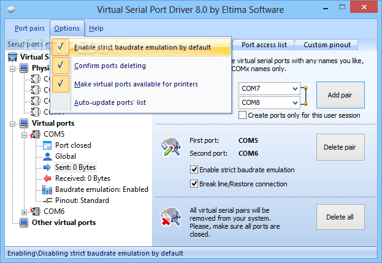Click the Virtual ports computer icon
The width and height of the screenshot is (382, 263).
click(24, 123)
